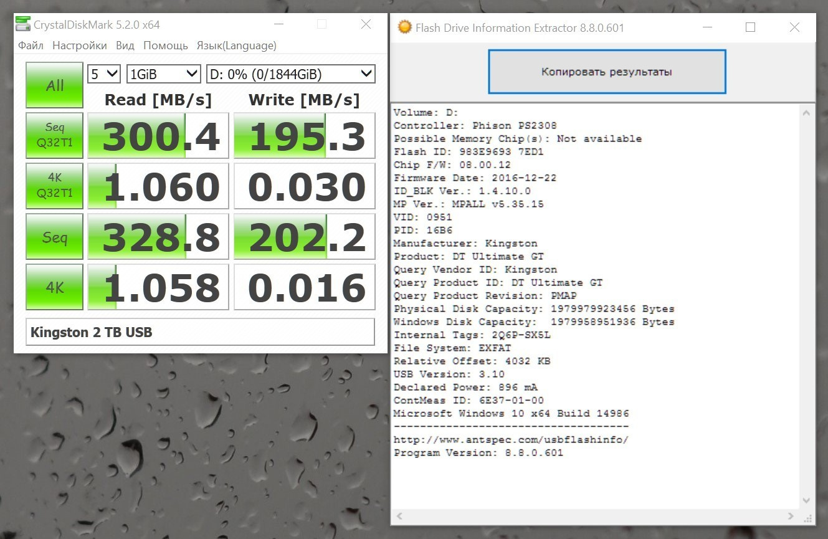Select the 0.030 4K Q32T1 write result
The image size is (828, 539).
[x=305, y=186]
